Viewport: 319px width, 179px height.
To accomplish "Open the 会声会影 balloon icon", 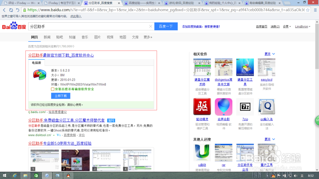I will point(223,107).
